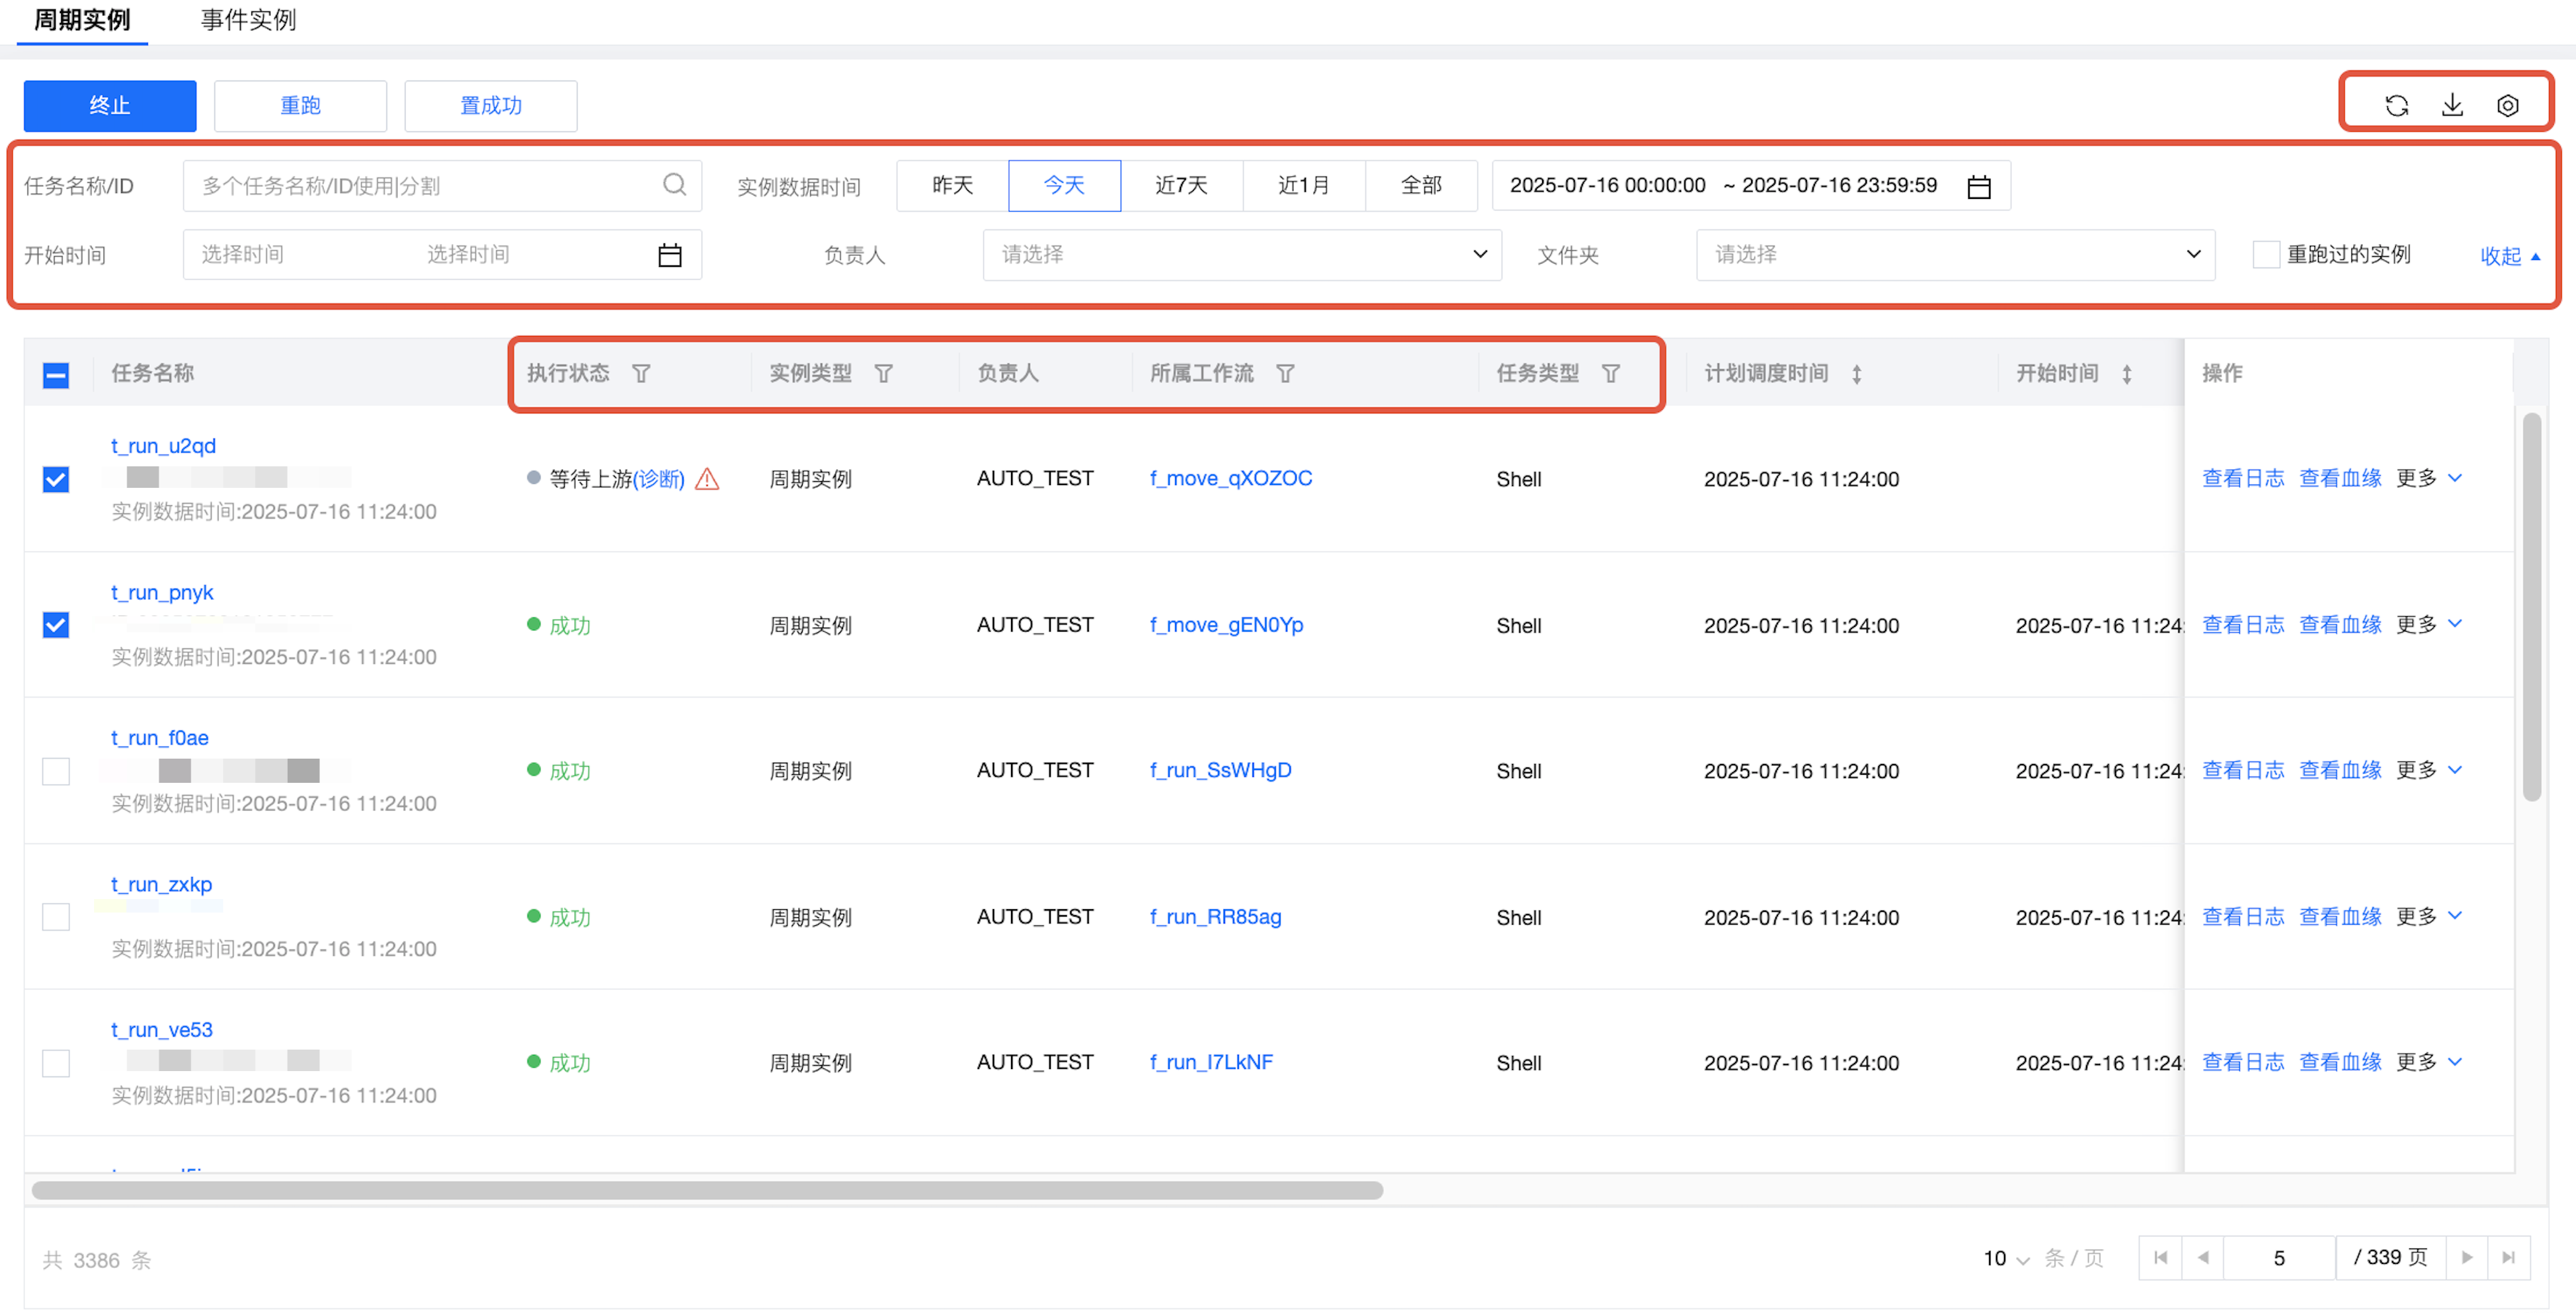Jump to last page of results
This screenshot has height=1313, width=2576.
(x=2509, y=1258)
